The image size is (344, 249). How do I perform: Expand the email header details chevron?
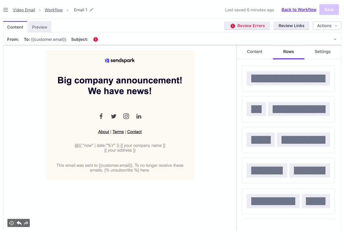pyautogui.click(x=335, y=39)
